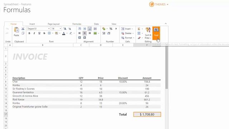The height and width of the screenshot is (129, 229).
Task: Toggle Italic formatting
Action: (34, 33)
